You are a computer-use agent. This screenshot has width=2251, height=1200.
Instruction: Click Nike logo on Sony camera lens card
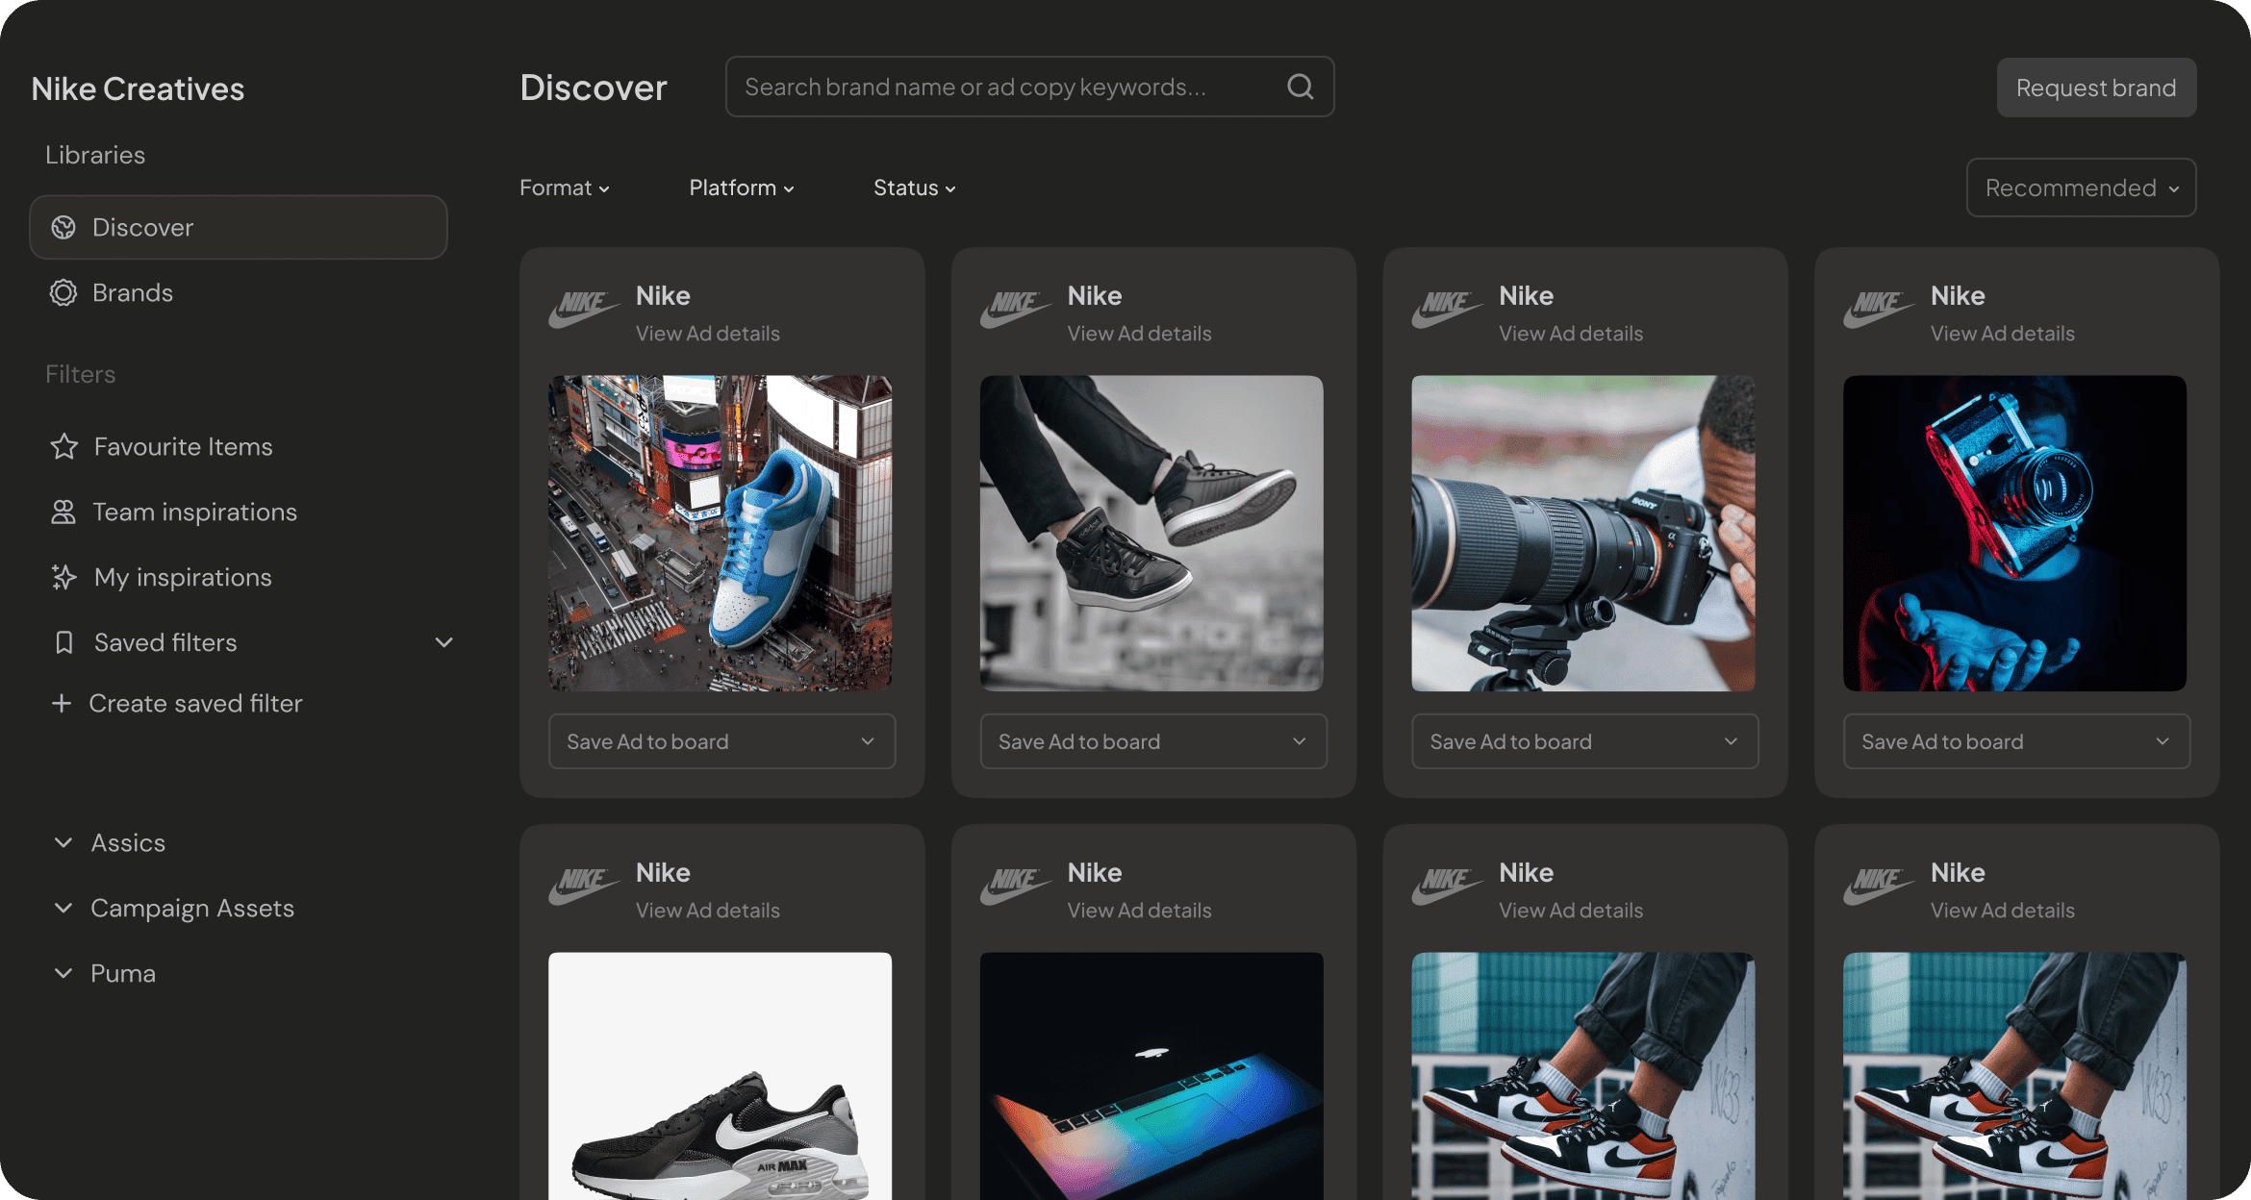1447,310
